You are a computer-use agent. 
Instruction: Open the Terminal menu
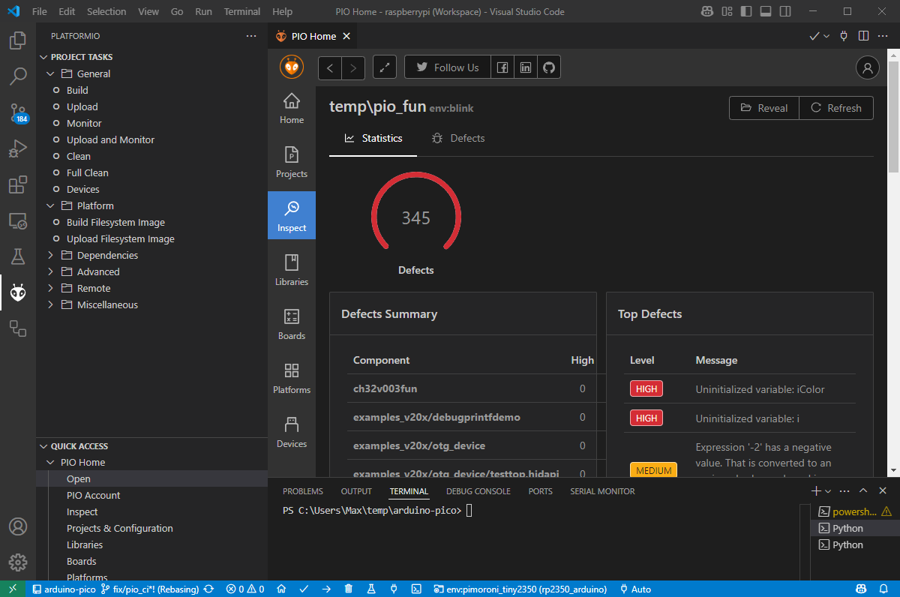tap(242, 12)
